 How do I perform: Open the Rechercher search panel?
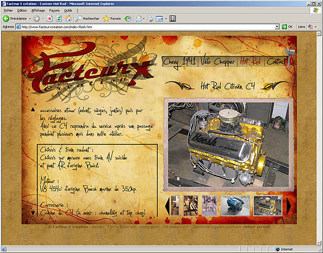[x=87, y=18]
